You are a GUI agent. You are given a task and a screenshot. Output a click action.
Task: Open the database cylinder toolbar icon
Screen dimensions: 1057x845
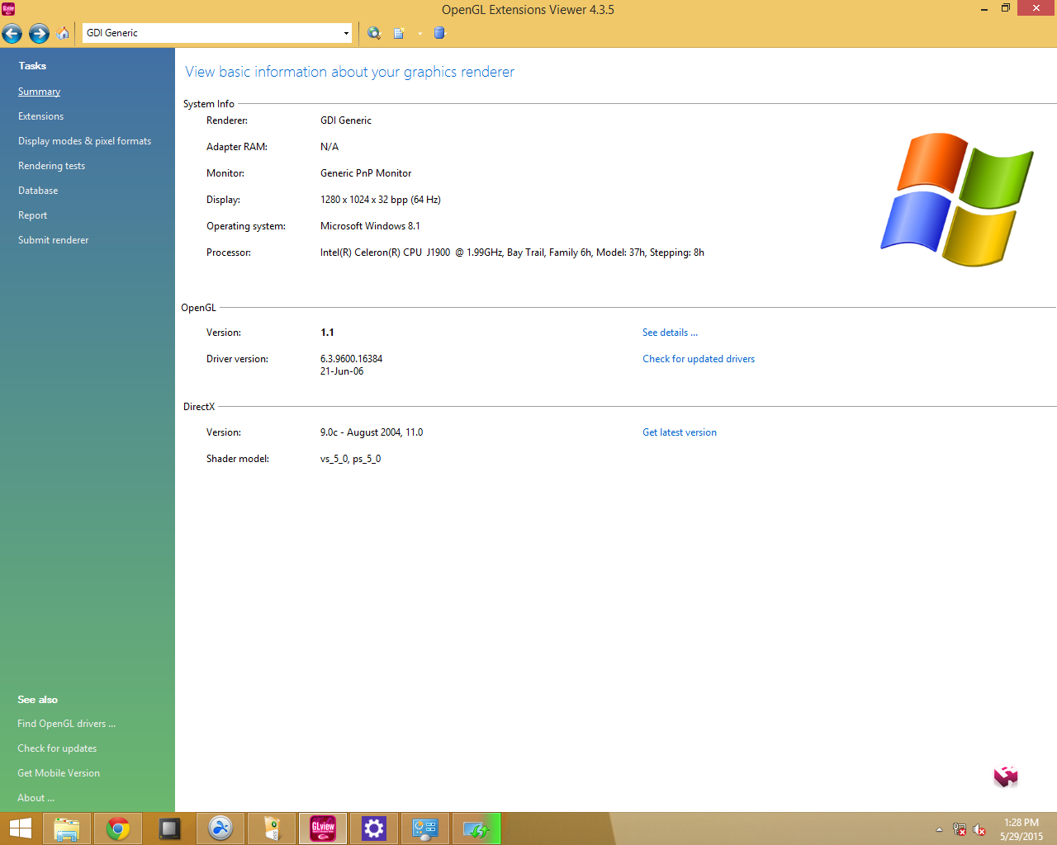[439, 33]
